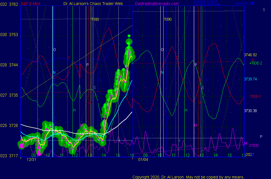Click the 030 3753 price axis label
271x179 pixels.
pos(9,35)
